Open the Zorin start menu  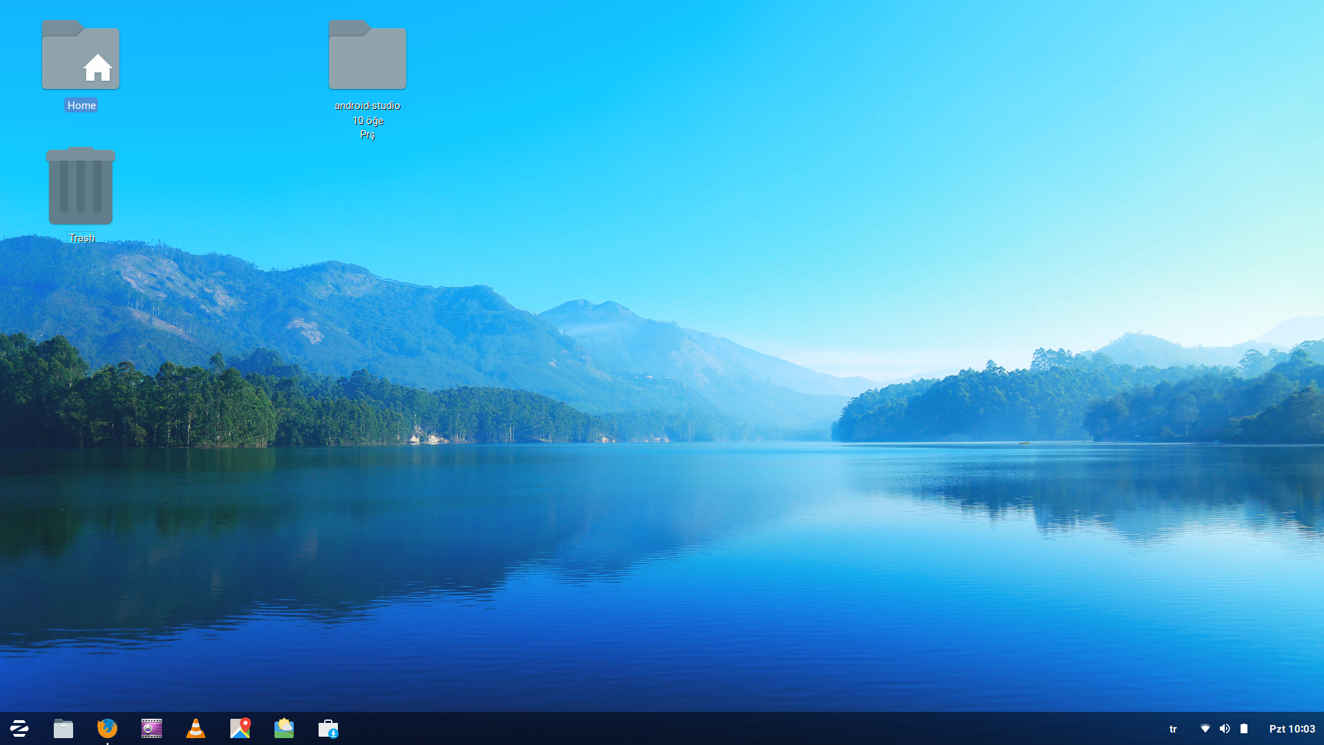point(19,728)
